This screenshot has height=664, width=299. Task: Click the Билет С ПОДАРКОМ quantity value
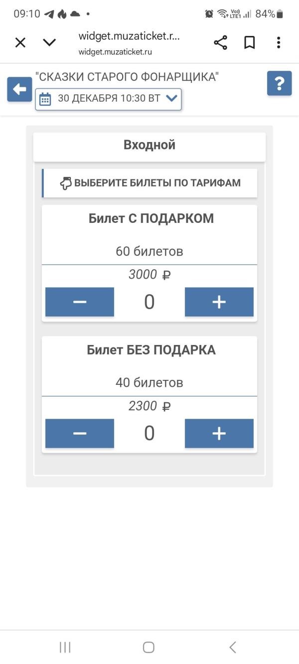(x=149, y=303)
